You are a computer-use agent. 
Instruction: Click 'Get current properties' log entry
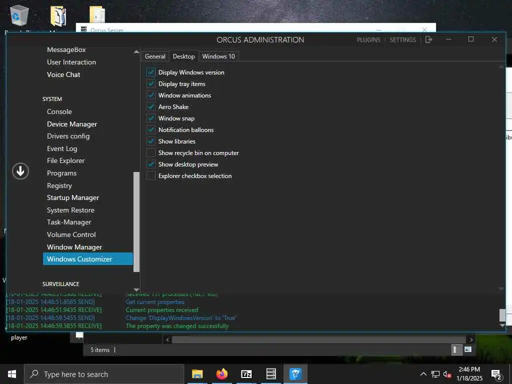[x=155, y=302]
